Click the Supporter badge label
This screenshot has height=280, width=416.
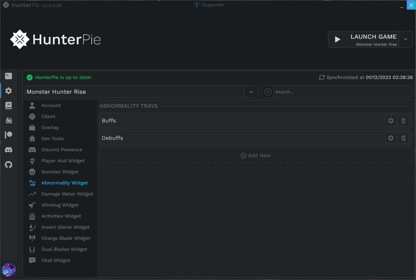[x=213, y=5]
